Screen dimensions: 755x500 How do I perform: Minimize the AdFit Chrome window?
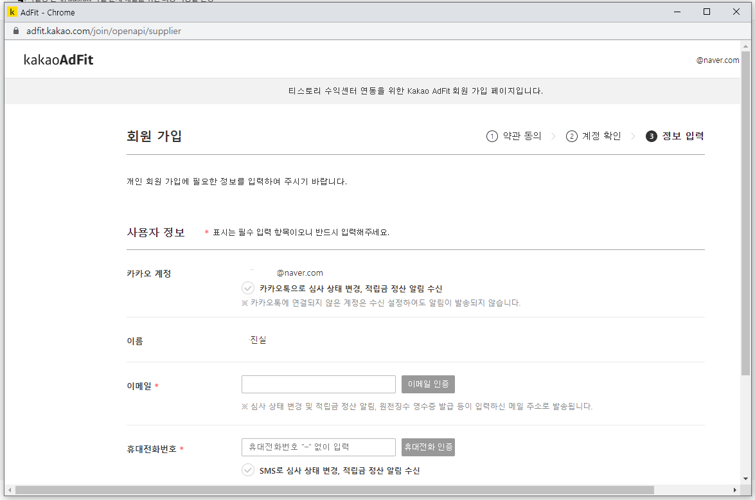pyautogui.click(x=677, y=12)
